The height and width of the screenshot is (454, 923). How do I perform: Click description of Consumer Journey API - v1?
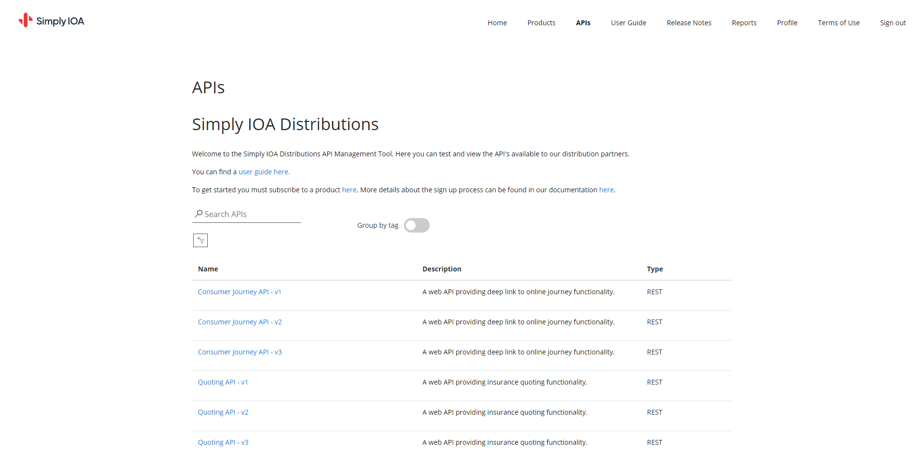519,292
